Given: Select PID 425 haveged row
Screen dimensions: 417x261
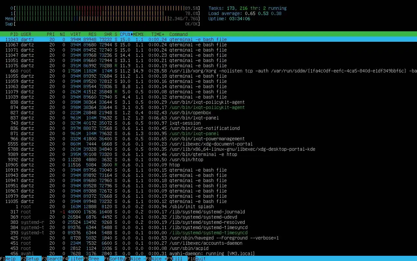Looking at the screenshot, I should pos(208,238).
